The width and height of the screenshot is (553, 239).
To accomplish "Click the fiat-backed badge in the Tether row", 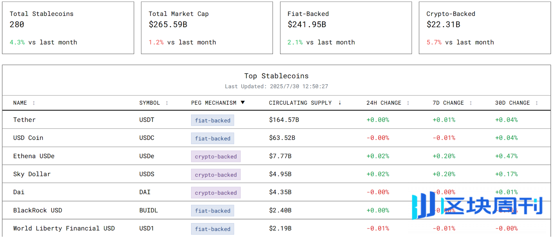I will pyautogui.click(x=213, y=120).
